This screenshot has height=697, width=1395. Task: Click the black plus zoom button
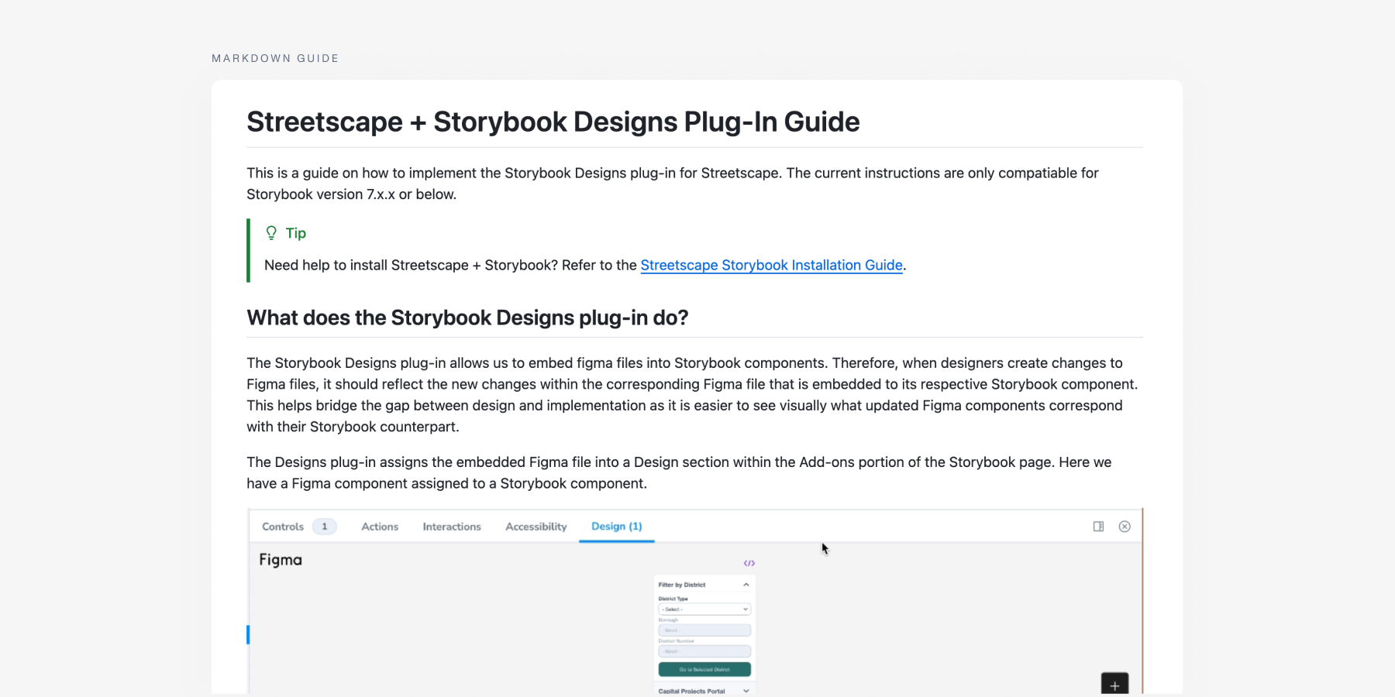[1114, 685]
